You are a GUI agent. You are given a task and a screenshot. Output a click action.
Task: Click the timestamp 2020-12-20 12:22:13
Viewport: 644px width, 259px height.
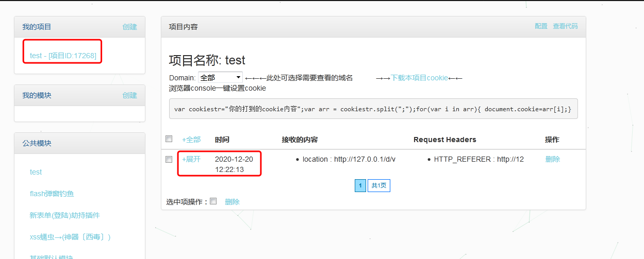(x=234, y=164)
